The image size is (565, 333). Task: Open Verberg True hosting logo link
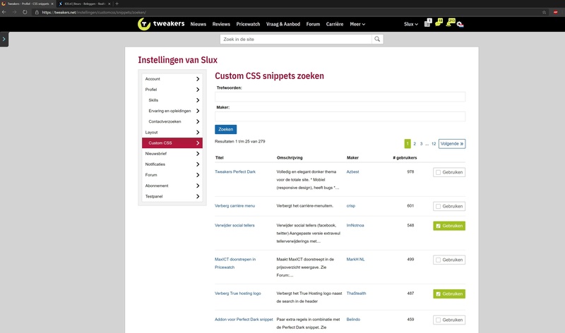(238, 293)
